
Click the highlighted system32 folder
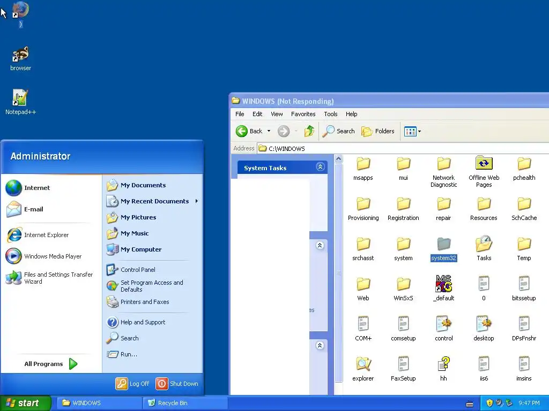click(443, 249)
